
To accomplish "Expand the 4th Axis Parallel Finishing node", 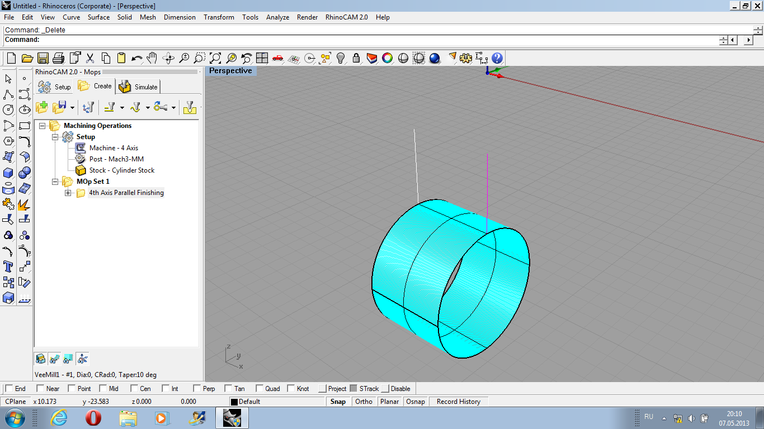I will (x=68, y=193).
